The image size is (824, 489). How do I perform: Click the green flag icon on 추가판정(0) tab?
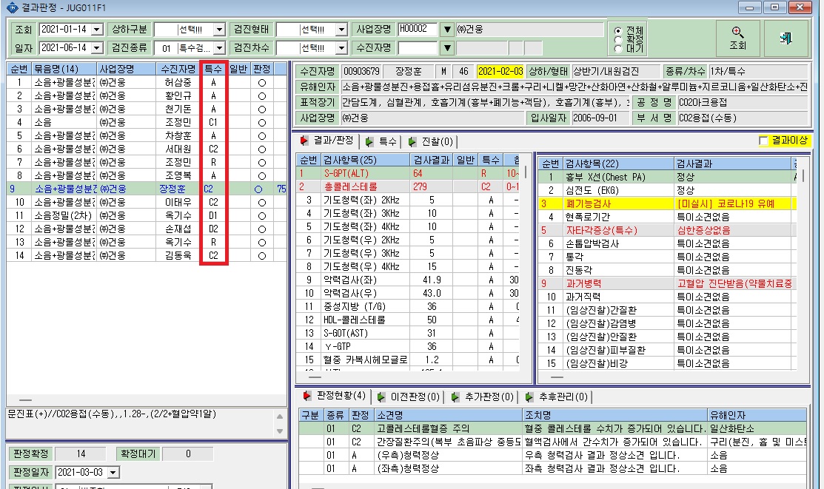[x=455, y=397]
